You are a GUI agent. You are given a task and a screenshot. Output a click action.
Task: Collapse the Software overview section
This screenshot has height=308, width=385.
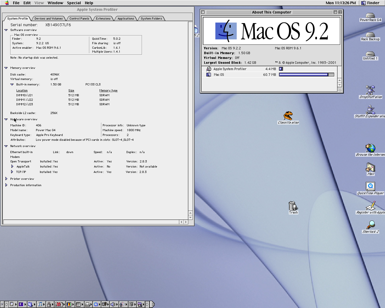click(6, 30)
